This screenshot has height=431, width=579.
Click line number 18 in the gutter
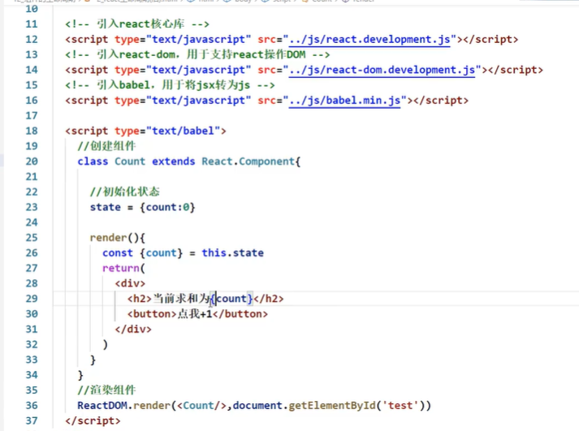pyautogui.click(x=32, y=131)
